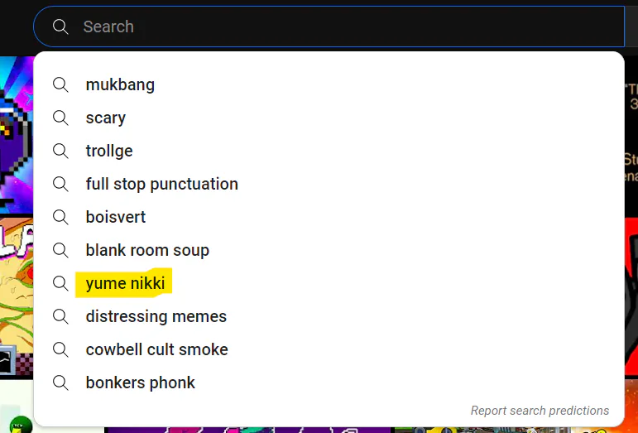Click the search icon beside yume nikki
The image size is (638, 433).
tap(60, 283)
